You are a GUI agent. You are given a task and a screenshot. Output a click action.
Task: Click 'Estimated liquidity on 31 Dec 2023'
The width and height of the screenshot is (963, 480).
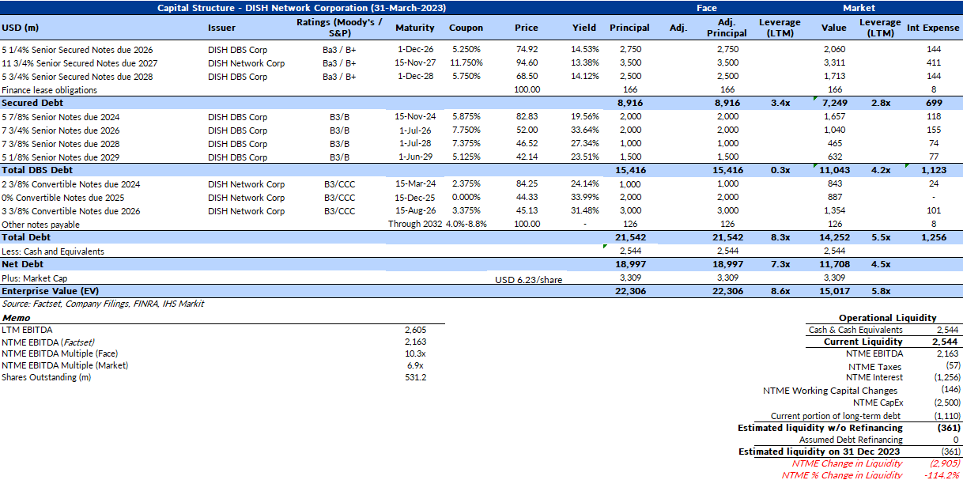point(821,452)
